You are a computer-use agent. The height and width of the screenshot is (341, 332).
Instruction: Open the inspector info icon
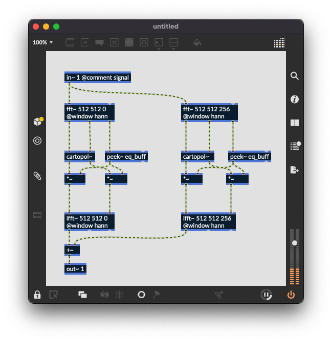[x=295, y=100]
